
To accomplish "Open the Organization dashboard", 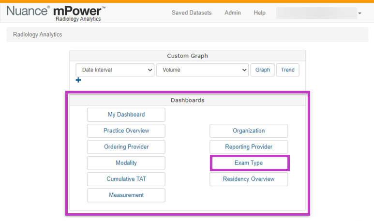I will pos(249,131).
